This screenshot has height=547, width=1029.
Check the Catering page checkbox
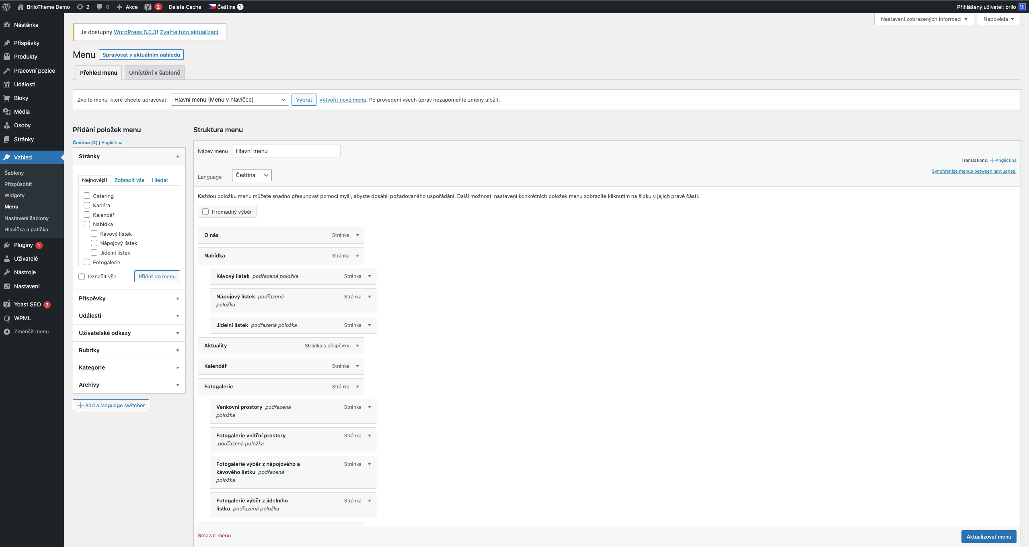[87, 196]
